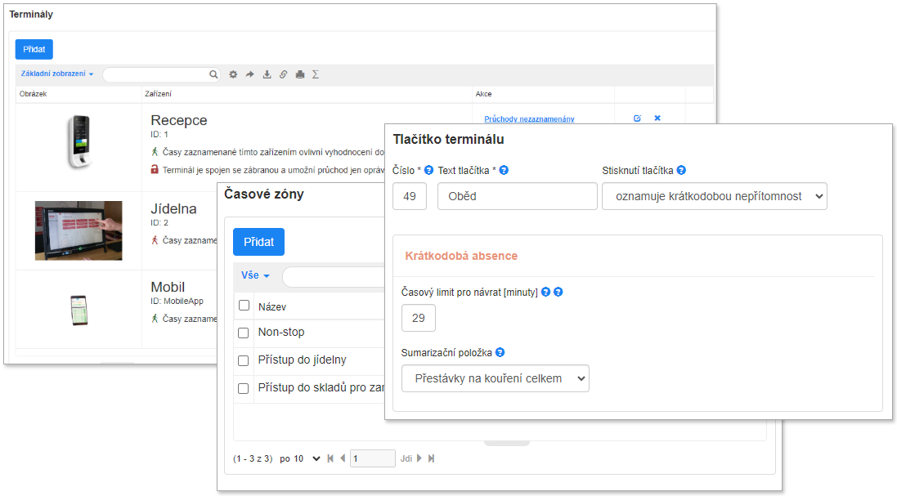The width and height of the screenshot is (897, 496).
Task: Click the download export icon
Action: tap(267, 74)
